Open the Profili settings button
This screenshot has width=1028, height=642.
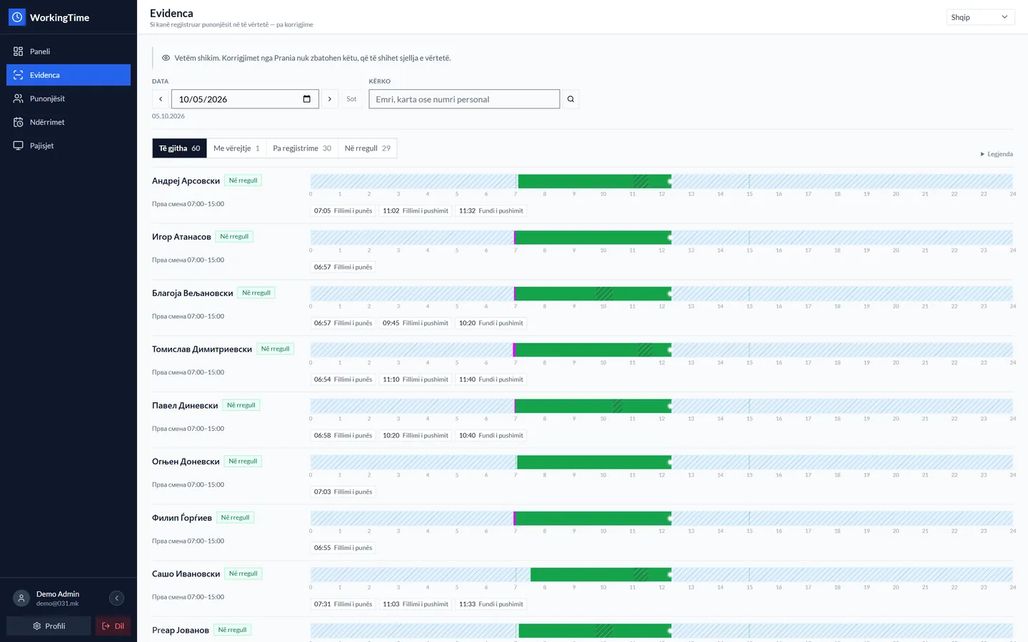point(49,626)
